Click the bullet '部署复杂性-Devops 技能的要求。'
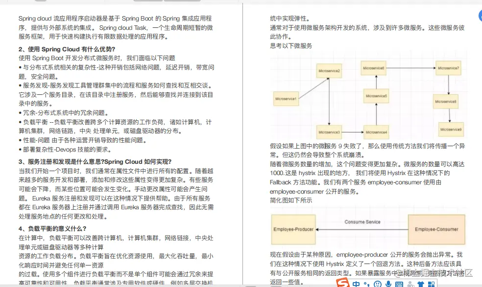 coord(65,150)
